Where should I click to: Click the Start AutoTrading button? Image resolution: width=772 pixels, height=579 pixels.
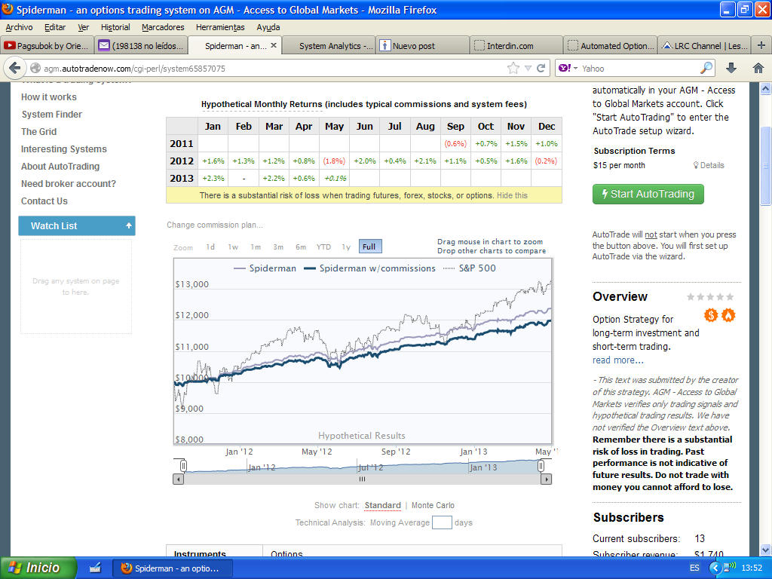point(648,194)
